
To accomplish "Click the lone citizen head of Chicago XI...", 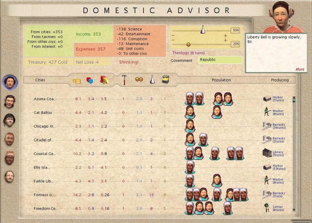I will click(190, 126).
